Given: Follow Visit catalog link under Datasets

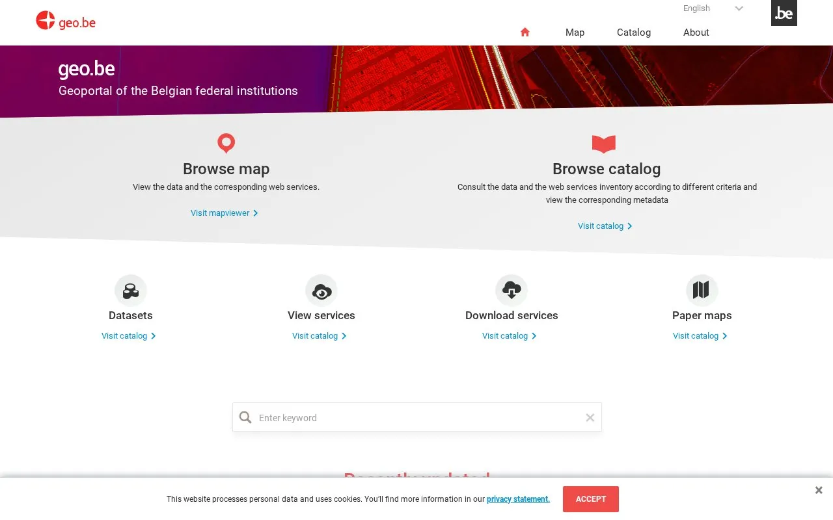Looking at the screenshot, I should pos(129,336).
